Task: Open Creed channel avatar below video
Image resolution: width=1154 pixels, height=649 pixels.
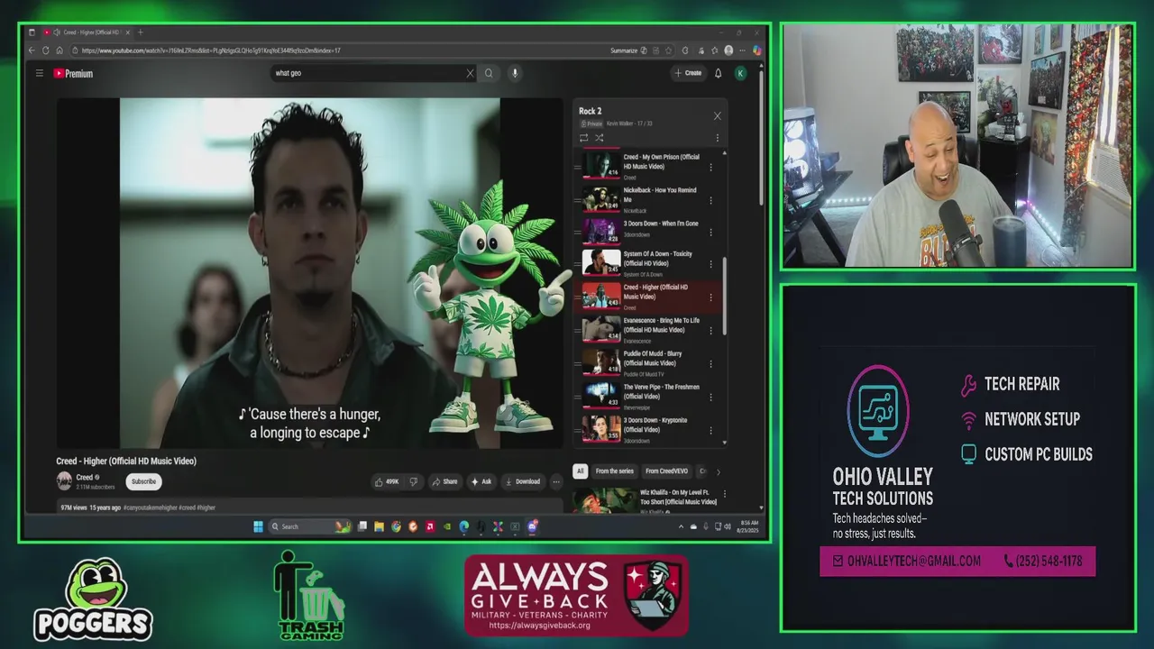Action: (x=64, y=481)
